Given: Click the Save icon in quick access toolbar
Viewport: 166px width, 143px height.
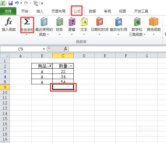Looking at the screenshot, I should 10,3.
